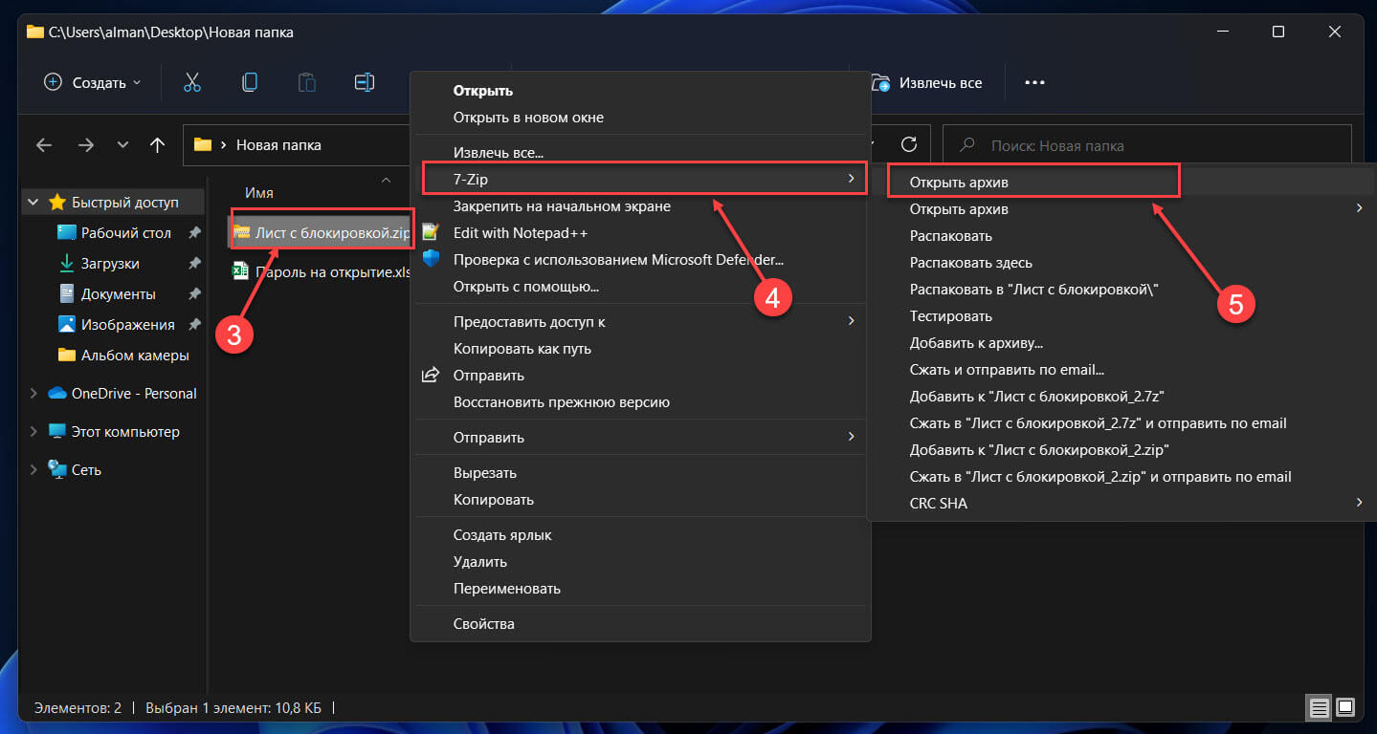Viewport: 1377px width, 734px height.
Task: Click the Загрузки download arrow icon
Action: point(67,263)
